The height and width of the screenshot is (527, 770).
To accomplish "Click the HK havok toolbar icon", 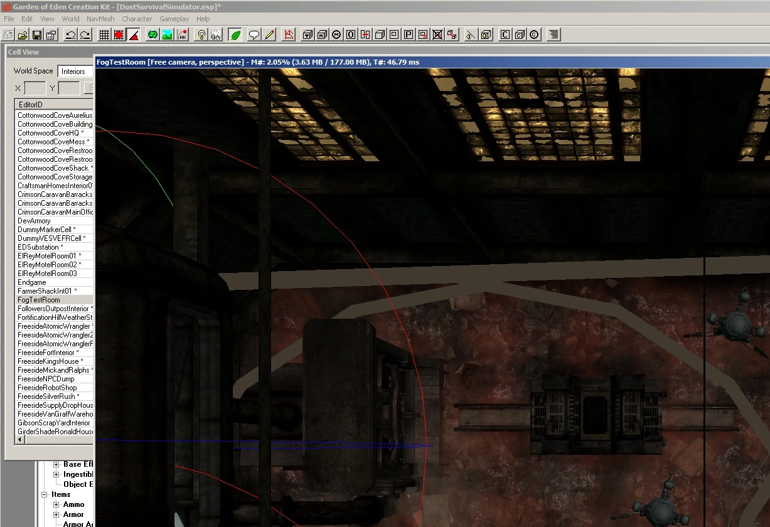I will 181,35.
